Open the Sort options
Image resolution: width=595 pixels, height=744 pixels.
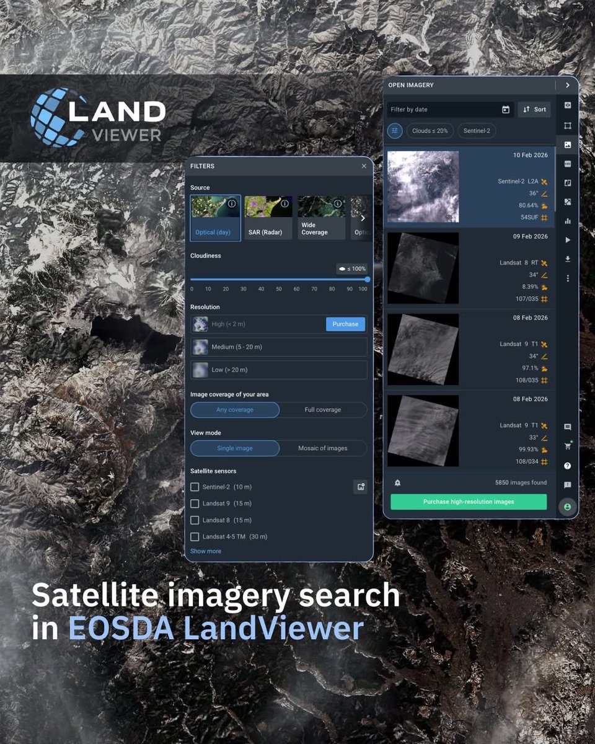[x=534, y=109]
